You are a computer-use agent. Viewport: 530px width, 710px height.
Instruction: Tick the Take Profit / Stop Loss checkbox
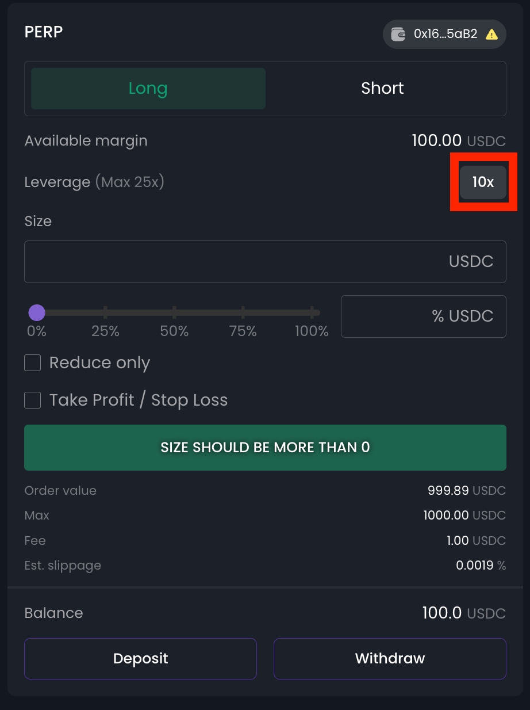click(x=33, y=400)
